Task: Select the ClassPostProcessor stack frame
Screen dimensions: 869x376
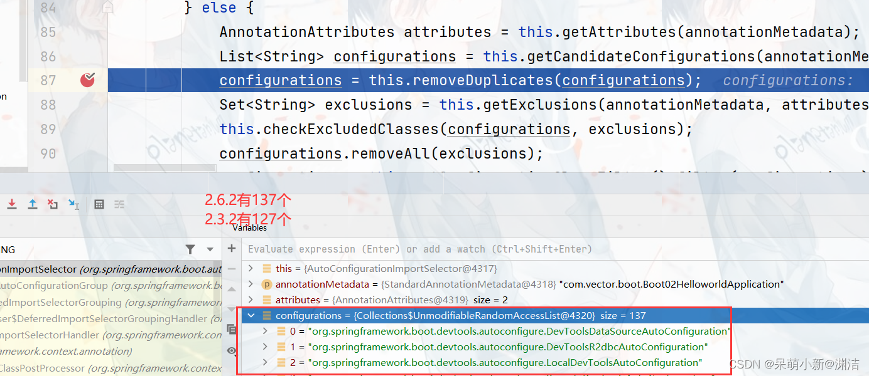Action: [111, 368]
